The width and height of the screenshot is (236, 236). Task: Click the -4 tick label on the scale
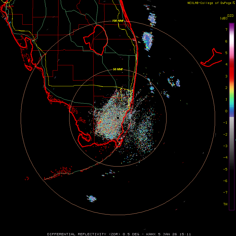point(225,157)
